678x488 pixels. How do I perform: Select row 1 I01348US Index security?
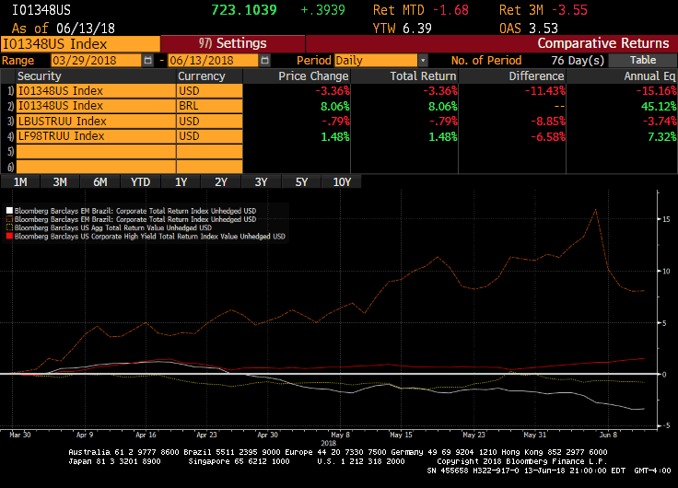96,91
